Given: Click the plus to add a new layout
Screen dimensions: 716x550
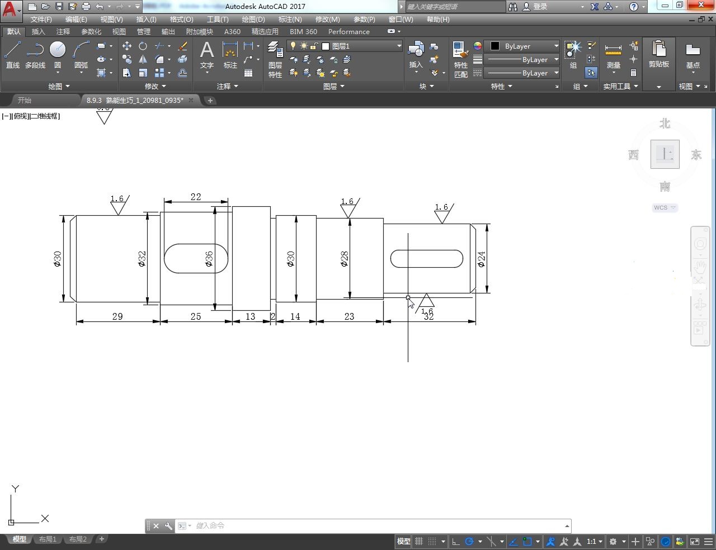Looking at the screenshot, I should [101, 538].
